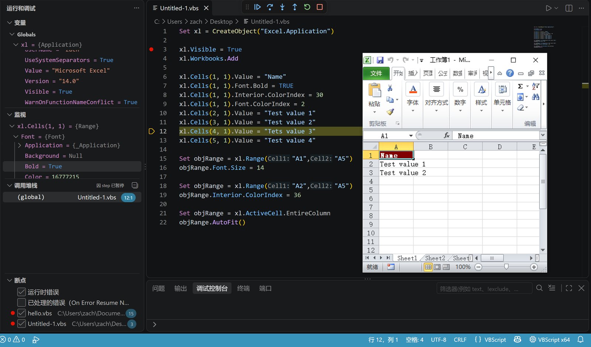Enable the 已处理的错误 breakpoint checkbox

21,303
